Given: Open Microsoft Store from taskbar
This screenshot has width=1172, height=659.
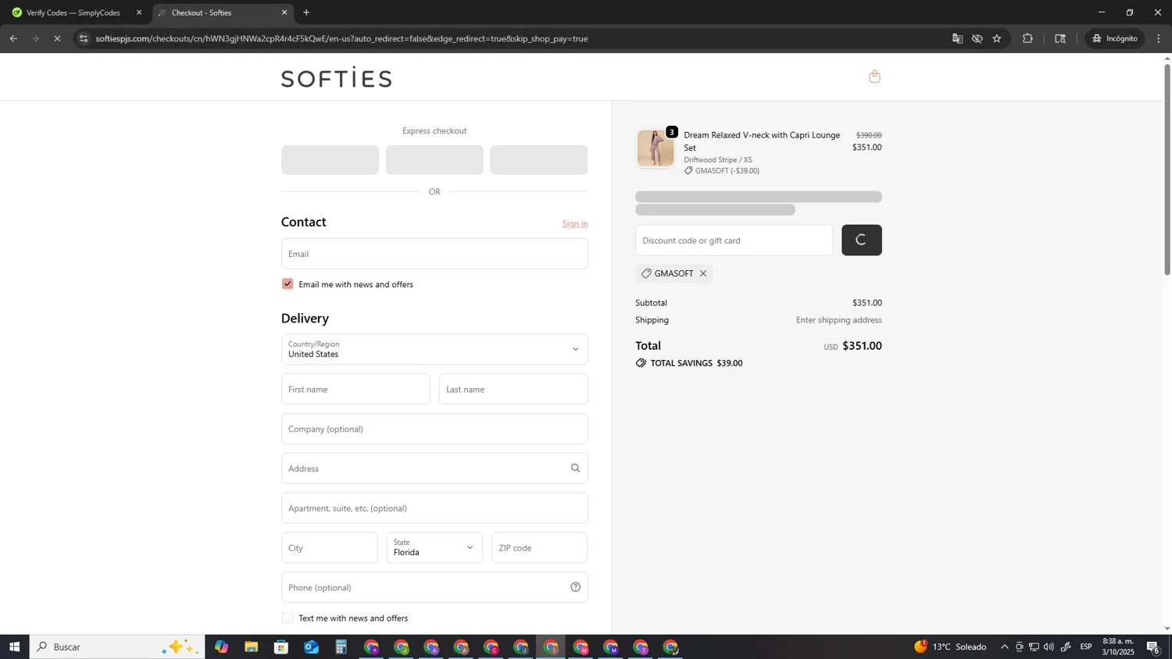Looking at the screenshot, I should tap(281, 647).
